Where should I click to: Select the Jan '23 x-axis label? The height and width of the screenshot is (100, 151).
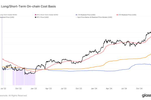(x=33, y=88)
